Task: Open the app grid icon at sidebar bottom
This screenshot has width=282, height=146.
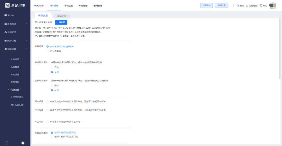Action: pyautogui.click(x=23, y=143)
